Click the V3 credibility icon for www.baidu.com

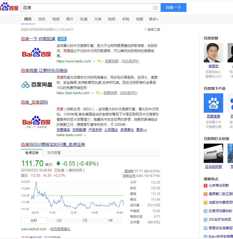point(99,61)
